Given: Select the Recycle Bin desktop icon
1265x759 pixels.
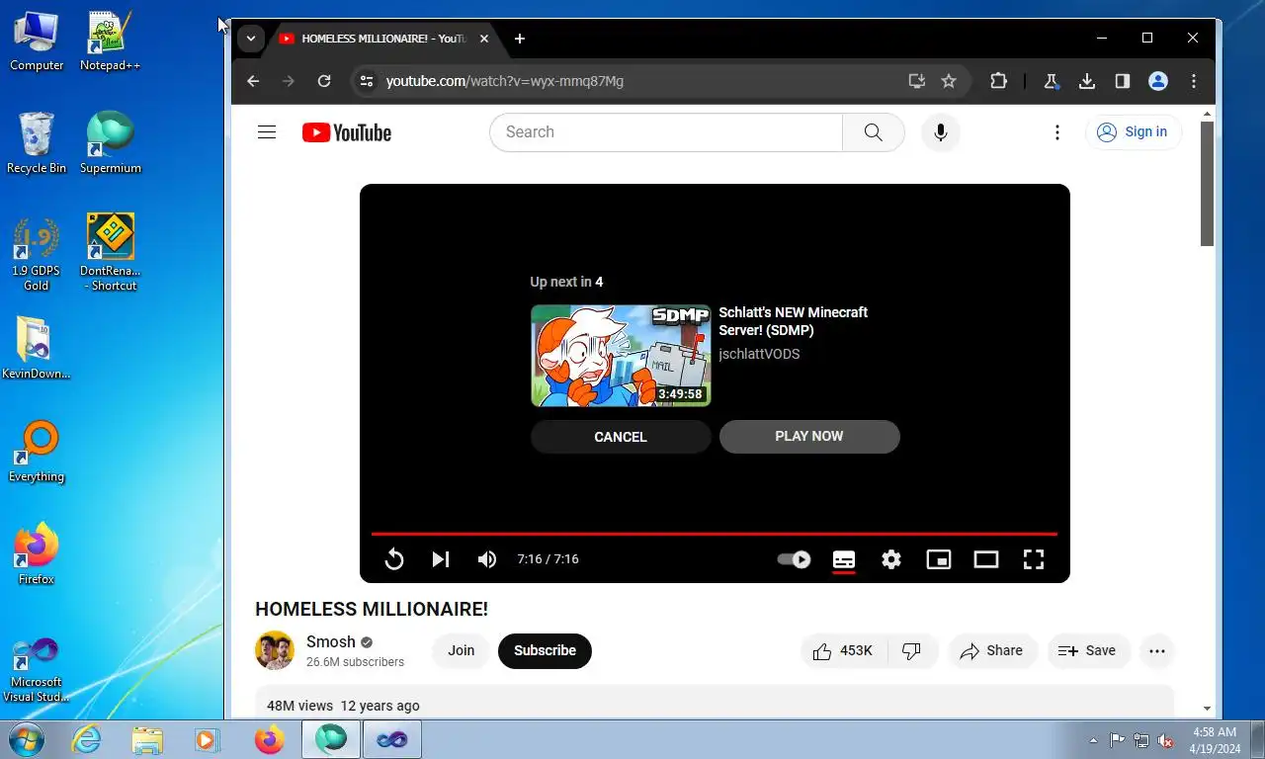Looking at the screenshot, I should click(x=37, y=143).
